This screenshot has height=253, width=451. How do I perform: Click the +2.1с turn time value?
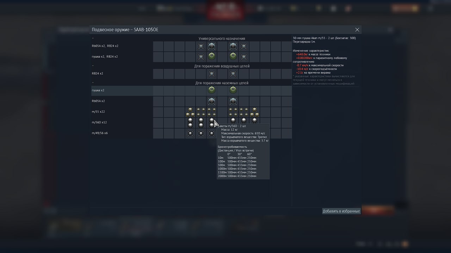(x=299, y=73)
